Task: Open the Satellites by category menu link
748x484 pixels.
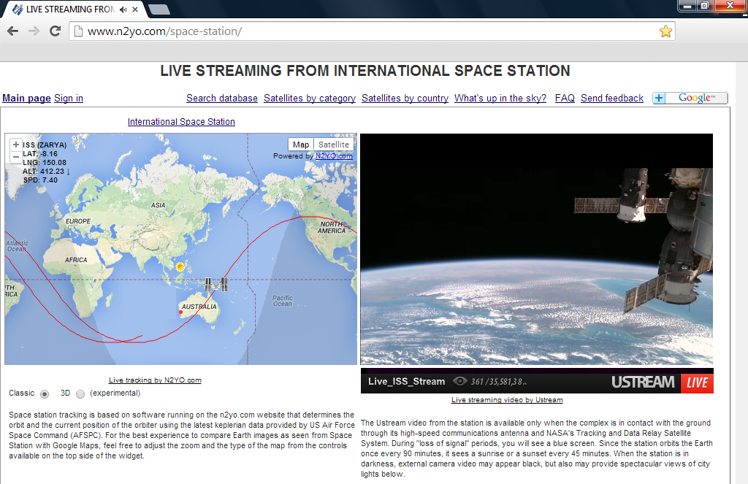Action: (310, 99)
